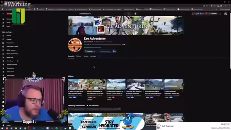This screenshot has width=231, height=130.
Task: Advance the Videos carousel with the next arrow
Action: tap(183, 84)
